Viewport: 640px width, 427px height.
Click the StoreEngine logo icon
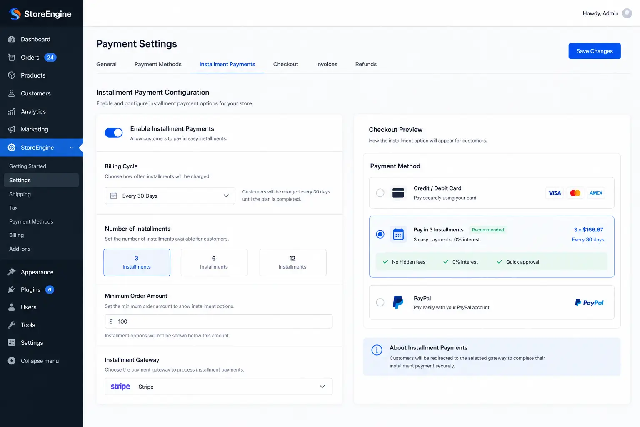tap(15, 14)
